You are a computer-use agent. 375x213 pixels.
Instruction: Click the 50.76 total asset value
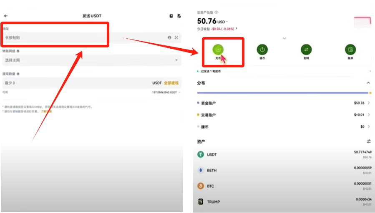click(x=206, y=21)
